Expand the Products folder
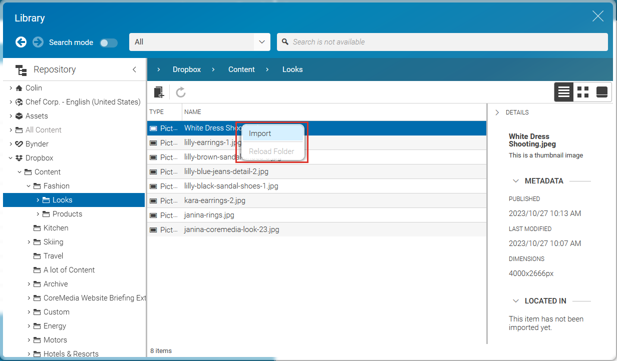The image size is (617, 361). (x=38, y=213)
